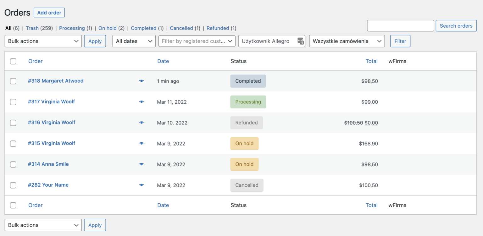
Task: Preview order #317 via its eye icon
Action: pos(141,102)
